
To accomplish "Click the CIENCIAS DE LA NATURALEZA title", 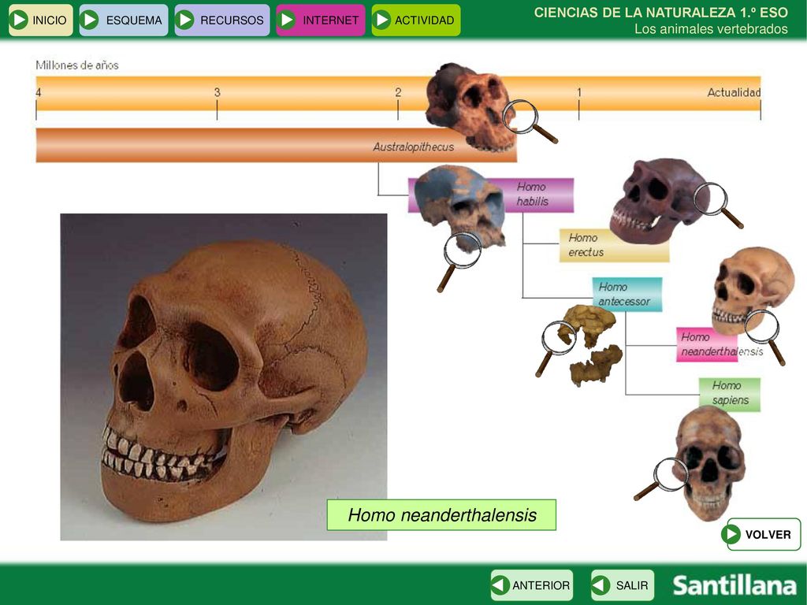I will point(661,13).
